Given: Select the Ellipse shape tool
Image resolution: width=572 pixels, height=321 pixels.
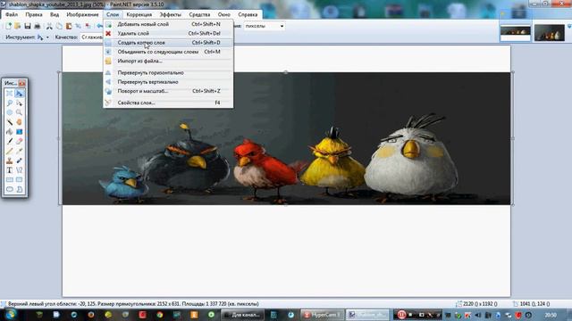Looking at the screenshot, I should coord(10,189).
